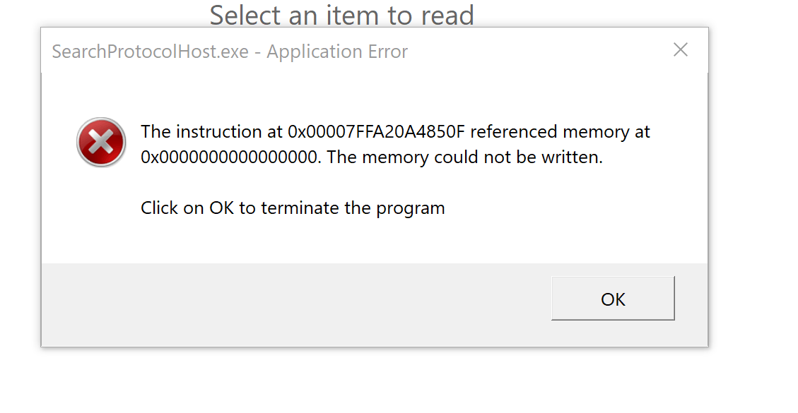
Task: Click the memory address 0x0000000000000000
Action: pyautogui.click(x=231, y=157)
